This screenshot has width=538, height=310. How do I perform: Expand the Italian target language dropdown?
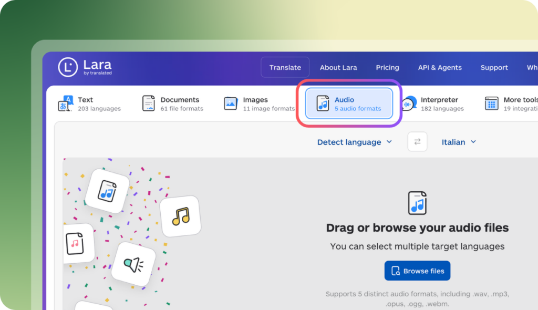click(x=459, y=142)
